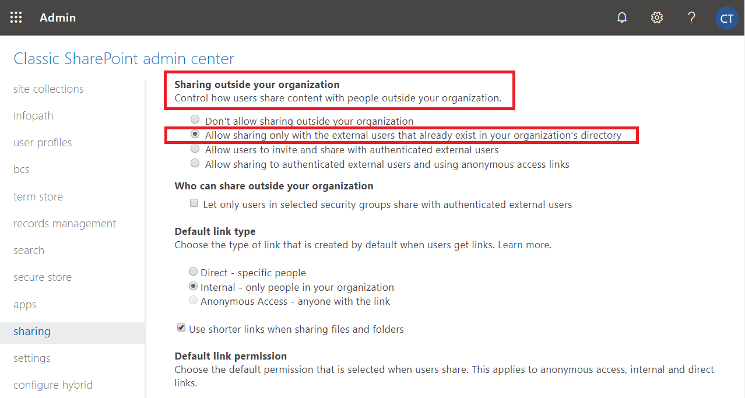Open the site collections page

(x=48, y=89)
